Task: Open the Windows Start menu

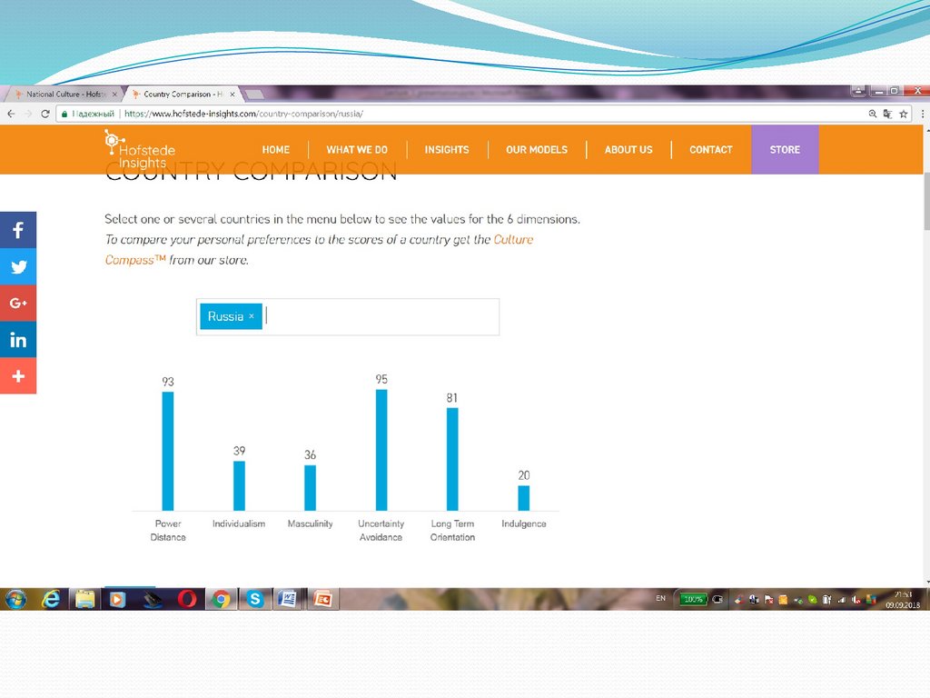Action: pyautogui.click(x=16, y=599)
